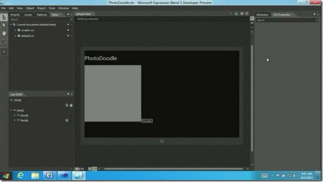Open on-screen keyboard from taskbar
The width and height of the screenshot is (323, 182).
(264, 175)
